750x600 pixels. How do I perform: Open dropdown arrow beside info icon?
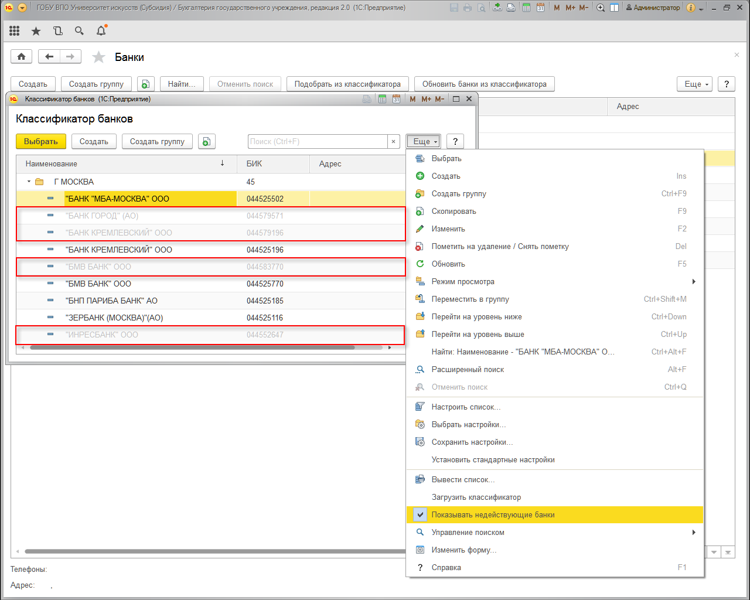click(701, 8)
